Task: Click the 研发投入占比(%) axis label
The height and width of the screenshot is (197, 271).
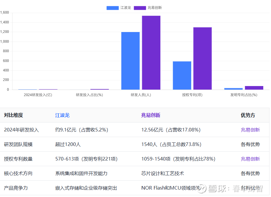Action: tap(89, 95)
